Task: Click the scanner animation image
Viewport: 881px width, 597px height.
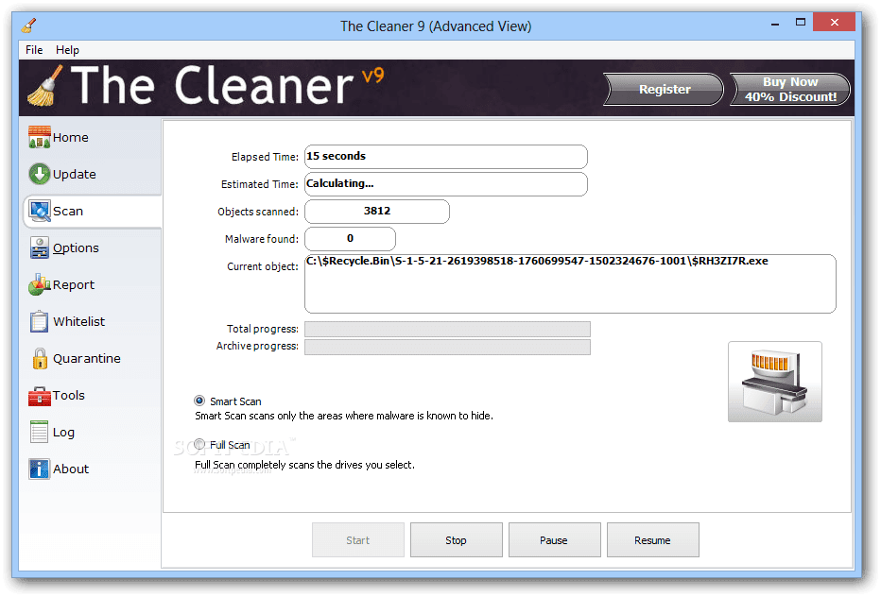Action: click(x=775, y=382)
